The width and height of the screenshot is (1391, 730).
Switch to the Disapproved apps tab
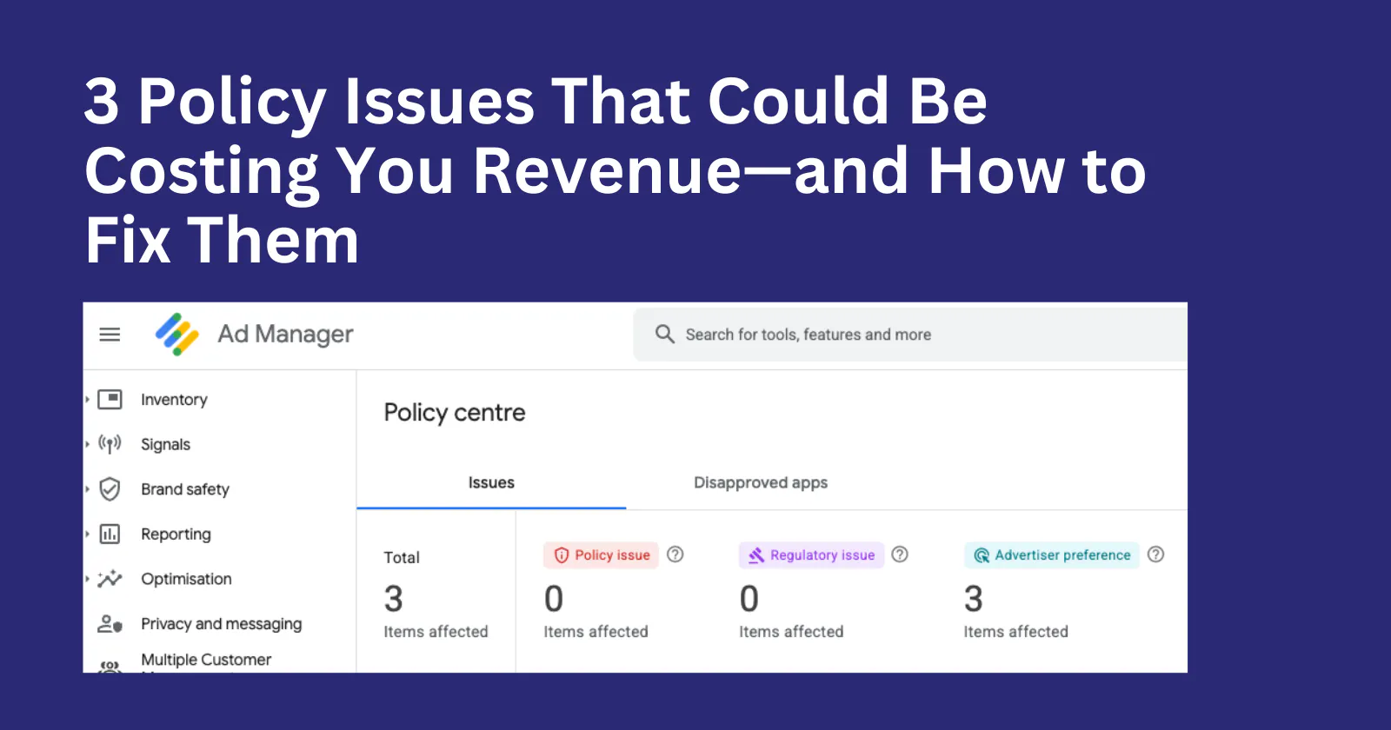(761, 483)
